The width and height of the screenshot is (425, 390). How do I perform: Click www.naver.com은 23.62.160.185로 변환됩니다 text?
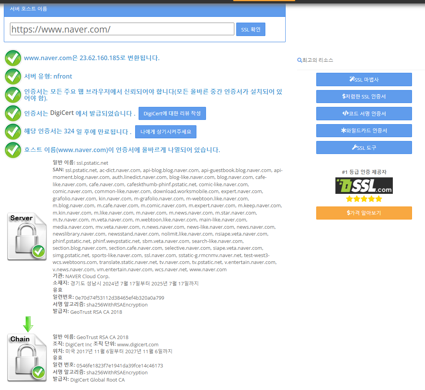pyautogui.click(x=92, y=58)
